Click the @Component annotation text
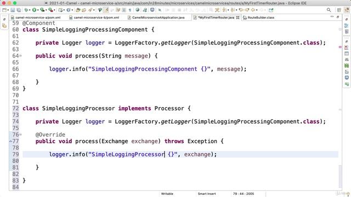Viewport: 351px width, 197px height. 39,23
